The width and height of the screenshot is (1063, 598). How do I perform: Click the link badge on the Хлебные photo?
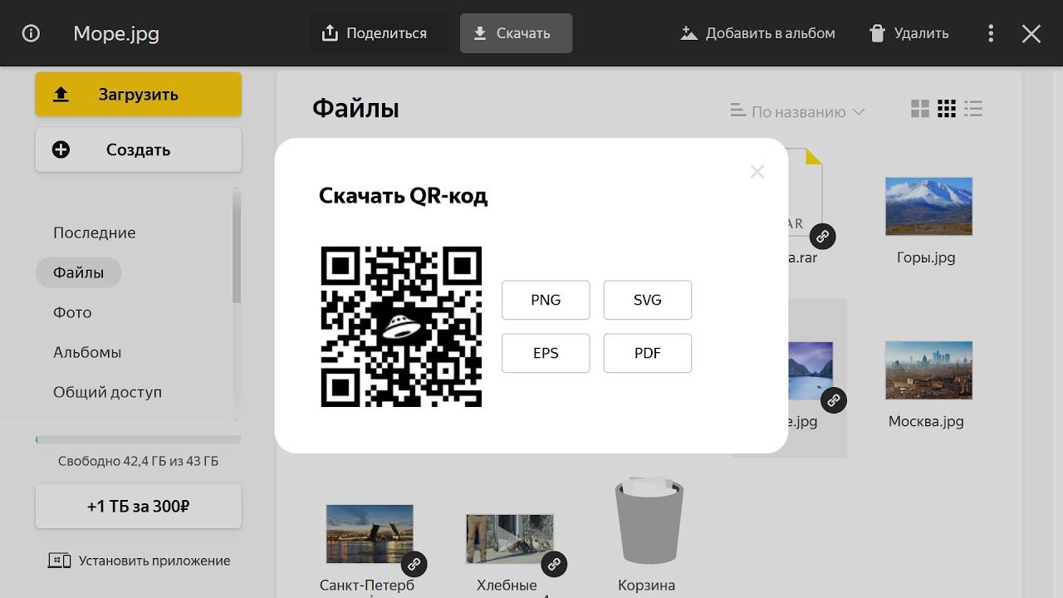coord(554,565)
